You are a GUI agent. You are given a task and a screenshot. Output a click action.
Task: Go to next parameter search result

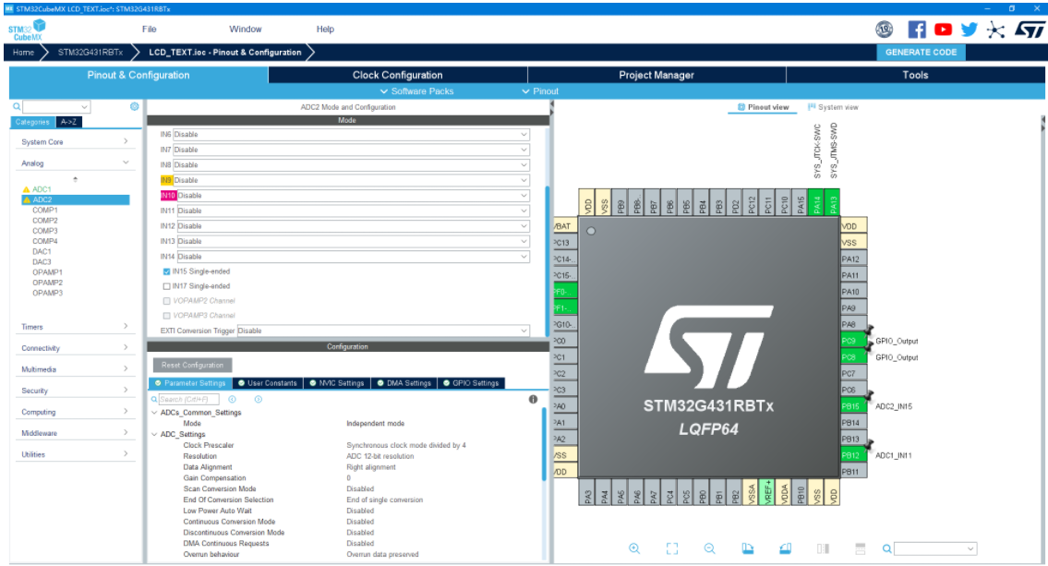(x=258, y=399)
